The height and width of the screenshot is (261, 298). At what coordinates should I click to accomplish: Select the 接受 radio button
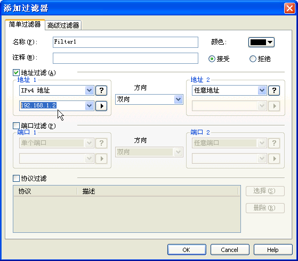(212, 59)
